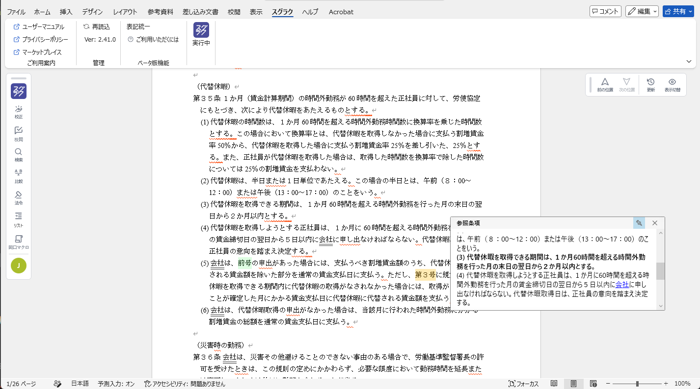Toggle 表示切替 eye icon
The width and height of the screenshot is (700, 389).
point(673,85)
